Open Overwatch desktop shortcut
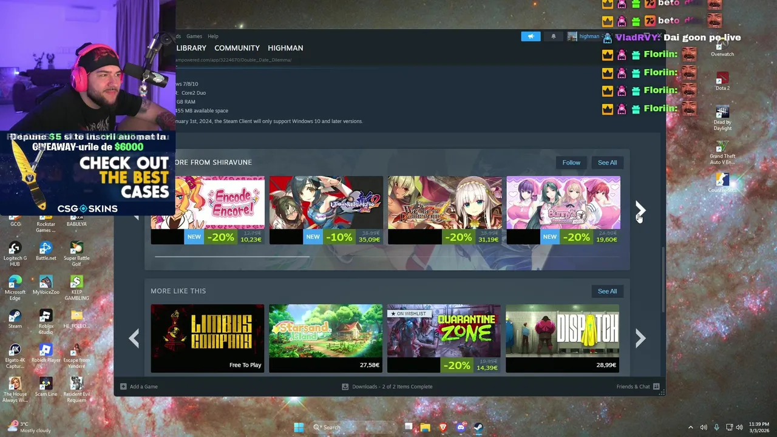Screen dimensions: 777x437 point(722,46)
